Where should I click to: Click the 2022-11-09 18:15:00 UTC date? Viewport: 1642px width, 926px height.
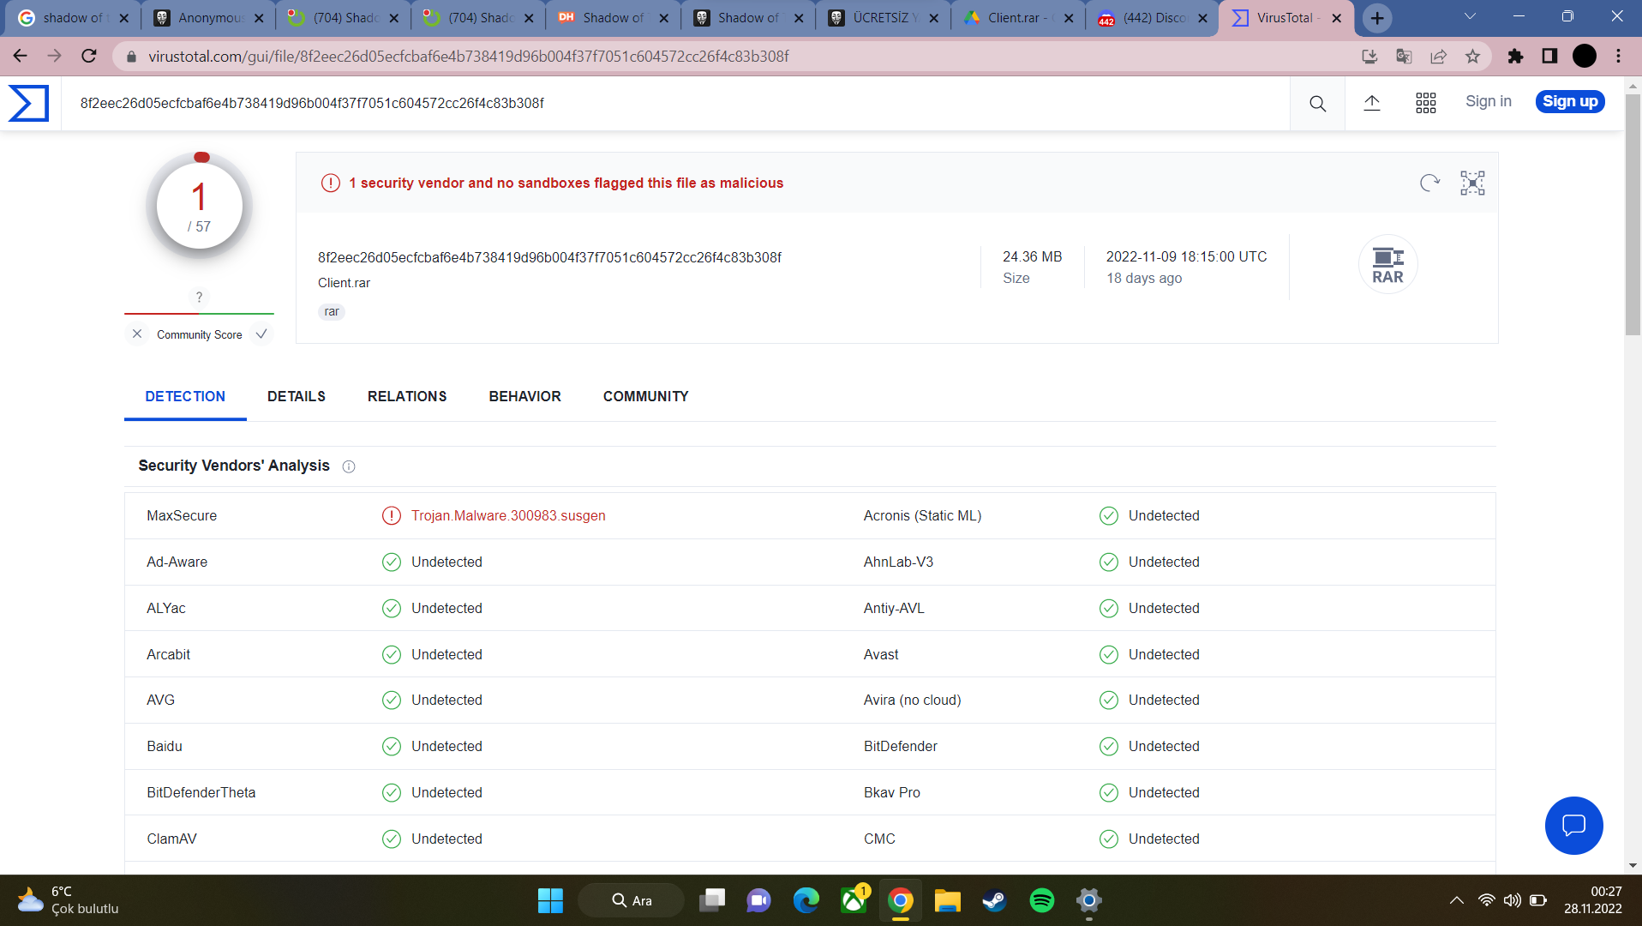point(1186,256)
